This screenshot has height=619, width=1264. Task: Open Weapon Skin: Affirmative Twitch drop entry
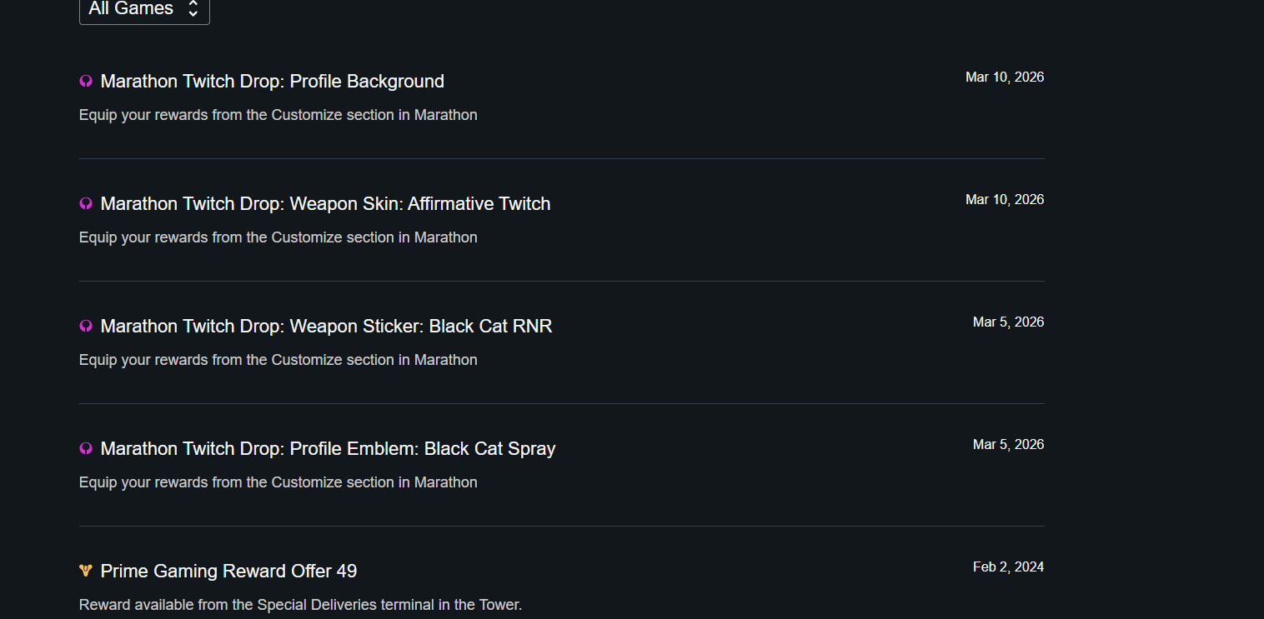[x=325, y=204]
